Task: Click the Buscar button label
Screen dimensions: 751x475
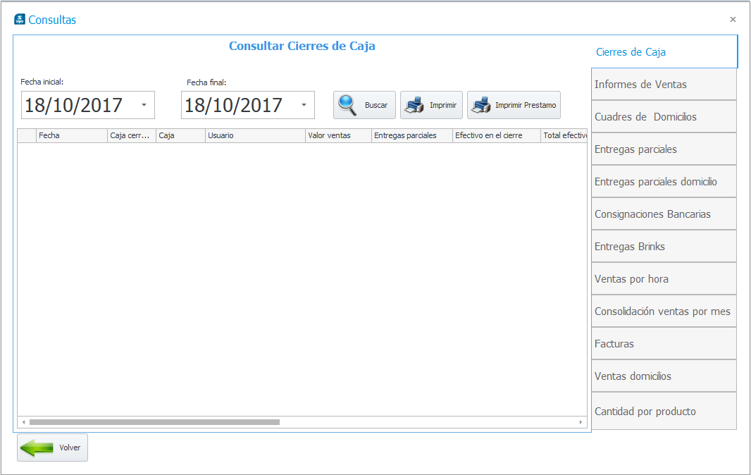Action: point(376,105)
